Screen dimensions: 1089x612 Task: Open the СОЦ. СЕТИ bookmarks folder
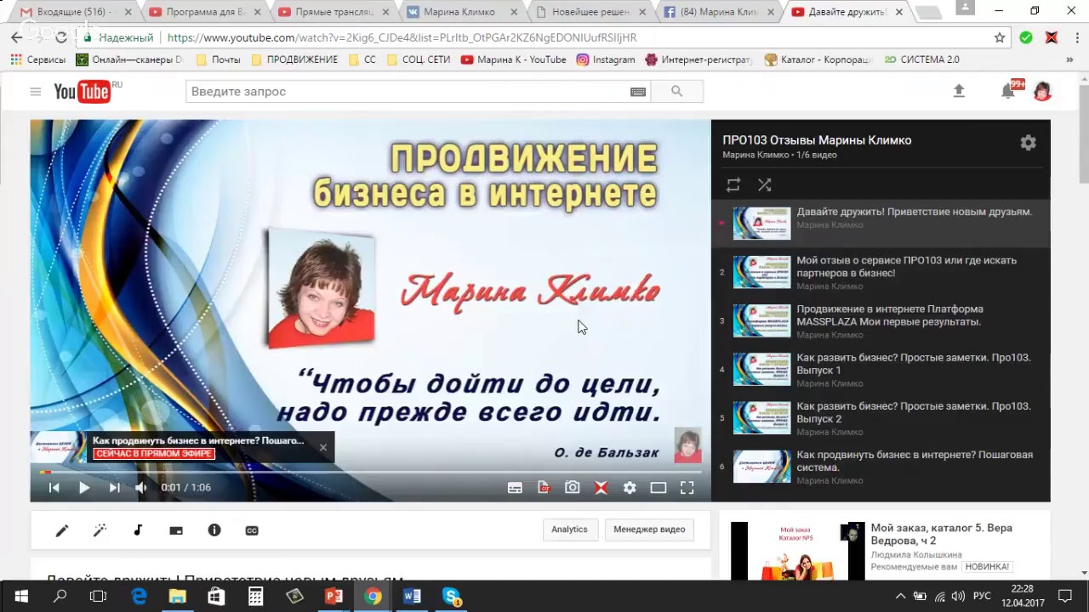(x=418, y=59)
